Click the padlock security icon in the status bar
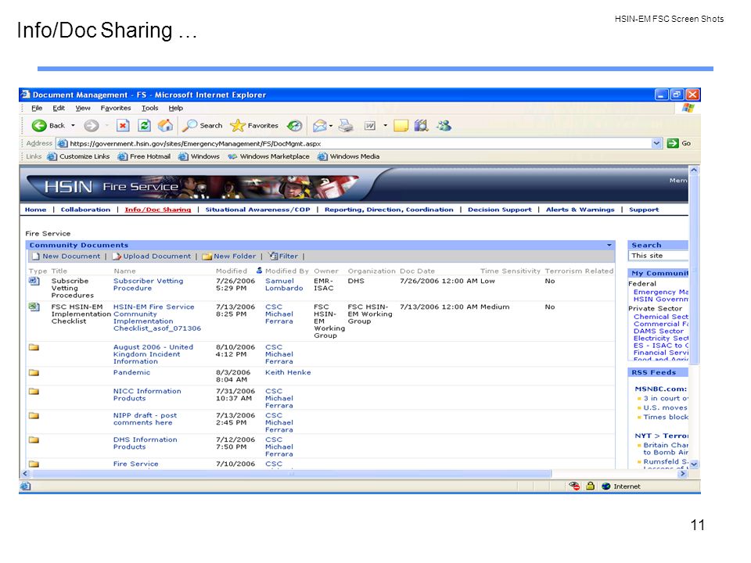This screenshot has height=563, width=751. [x=590, y=486]
